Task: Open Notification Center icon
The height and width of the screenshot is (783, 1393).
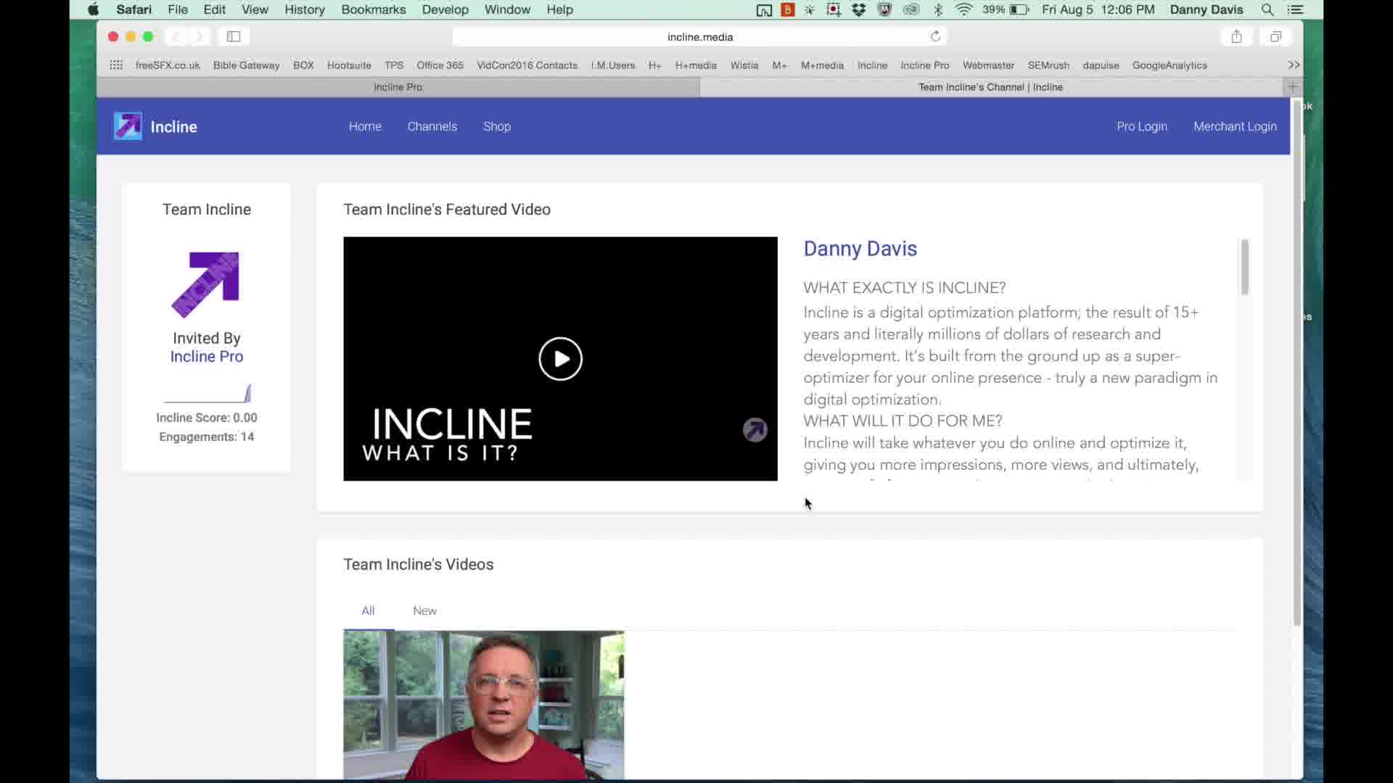Action: 1296,9
